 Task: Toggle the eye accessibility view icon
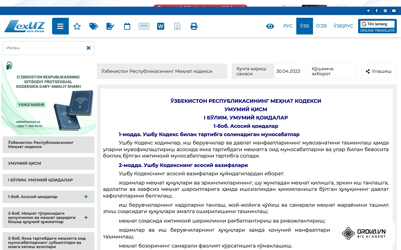pos(270,26)
